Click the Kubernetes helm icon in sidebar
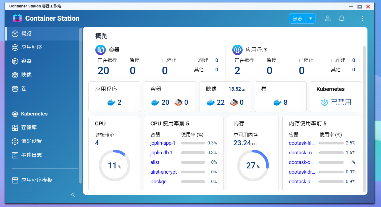The height and width of the screenshot is (207, 381). pyautogui.click(x=15, y=114)
